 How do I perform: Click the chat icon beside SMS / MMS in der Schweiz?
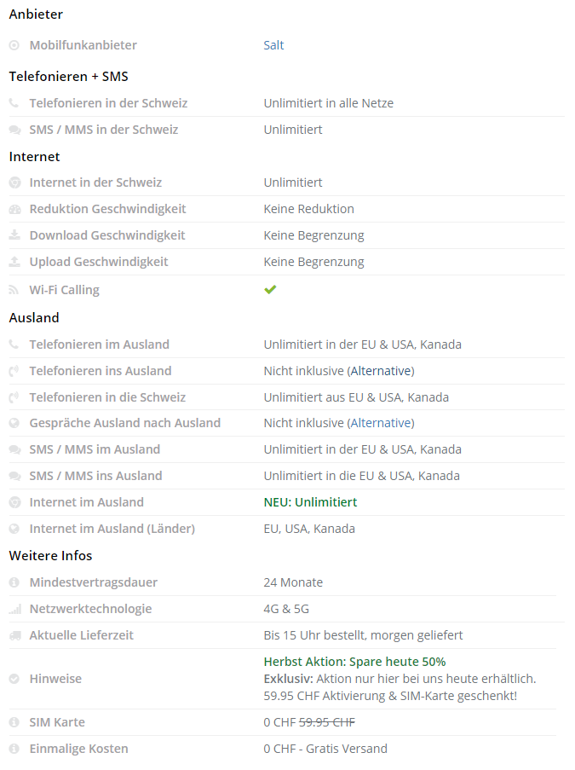[14, 130]
